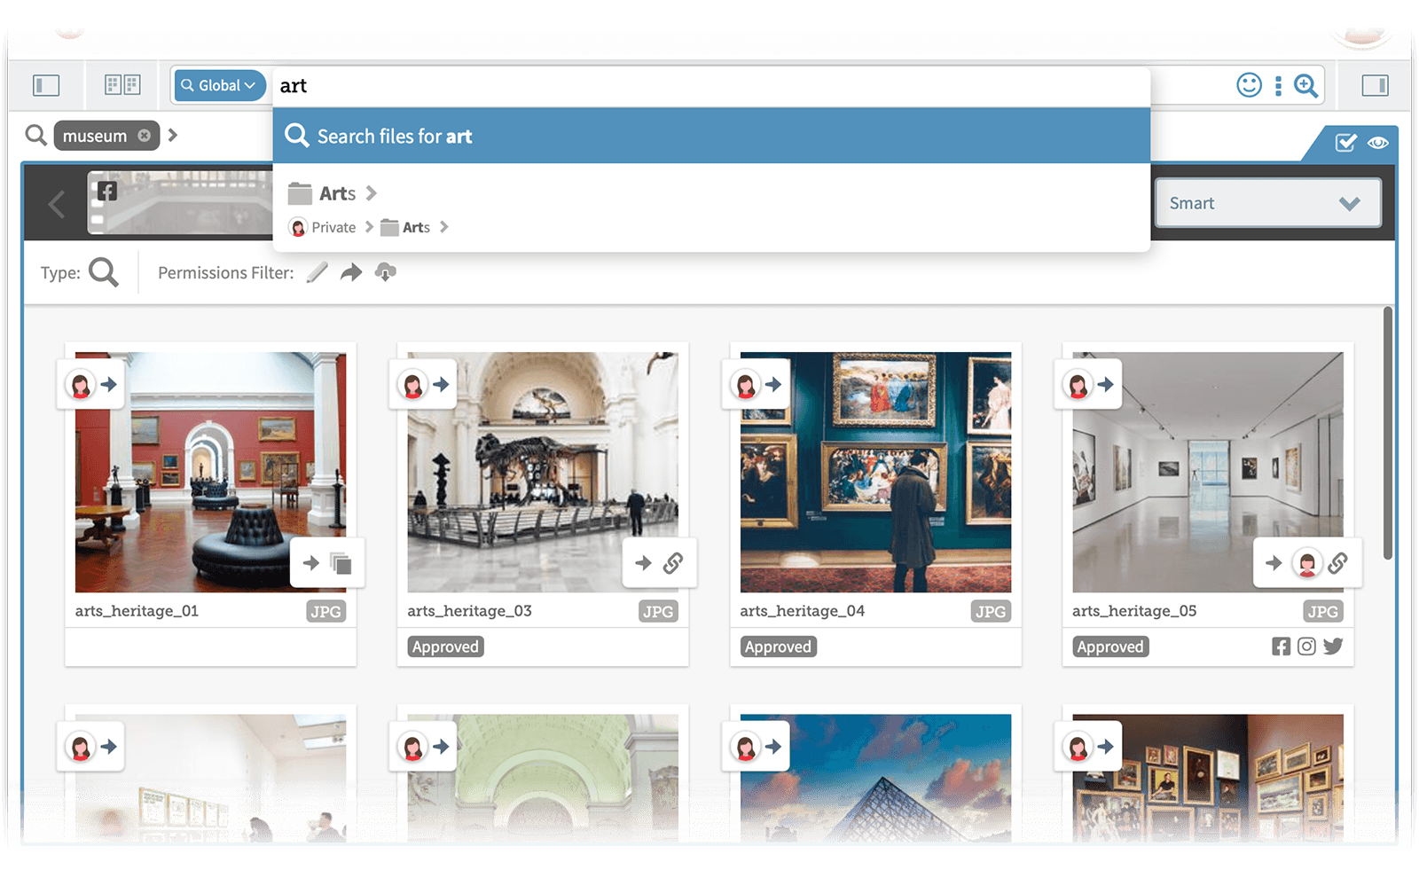Select the museum search tag
Viewport: 1419px width, 870px height.
[95, 136]
